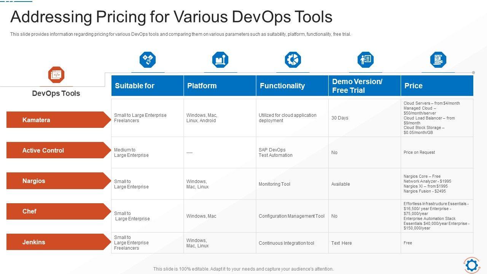The height and width of the screenshot is (274, 487).
Task: Select the document icon above Price column
Action: [x=438, y=60]
